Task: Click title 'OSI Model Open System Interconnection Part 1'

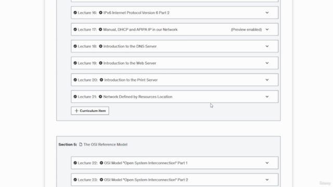Action: [146, 163]
